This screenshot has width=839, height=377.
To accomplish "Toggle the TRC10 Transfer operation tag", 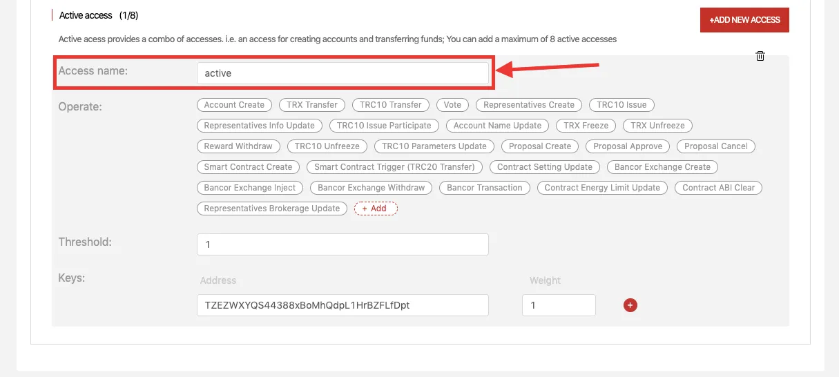I will (x=391, y=105).
